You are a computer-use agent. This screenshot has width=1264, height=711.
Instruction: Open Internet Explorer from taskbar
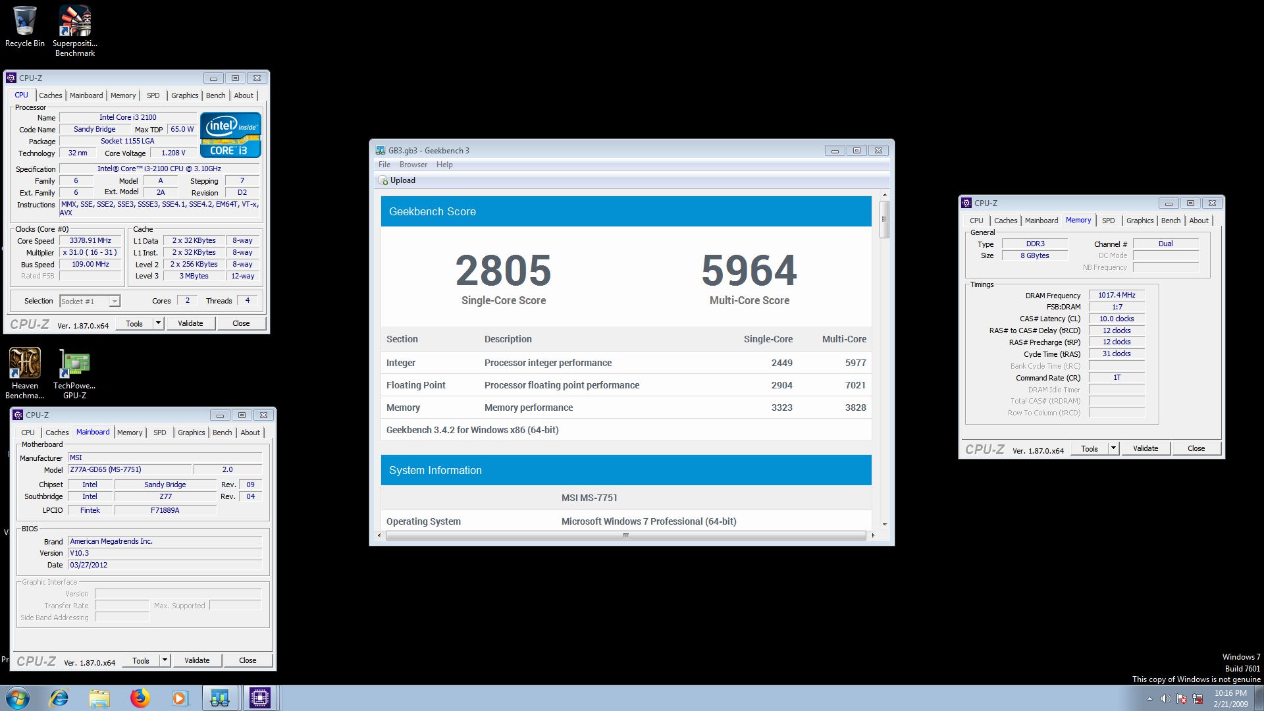59,698
